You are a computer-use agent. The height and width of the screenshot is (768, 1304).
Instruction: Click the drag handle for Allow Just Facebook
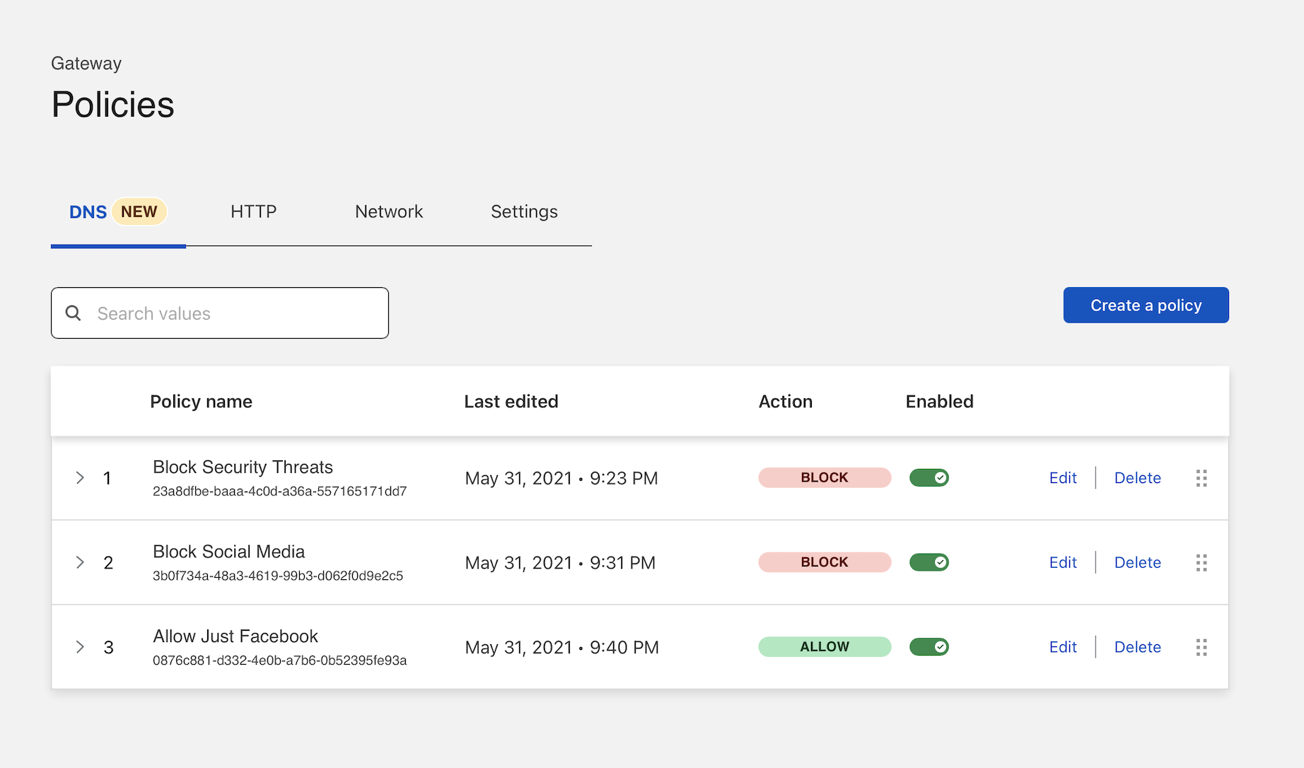pos(1201,647)
